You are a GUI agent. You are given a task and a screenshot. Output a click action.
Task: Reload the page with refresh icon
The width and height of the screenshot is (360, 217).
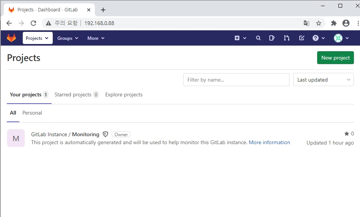33,23
